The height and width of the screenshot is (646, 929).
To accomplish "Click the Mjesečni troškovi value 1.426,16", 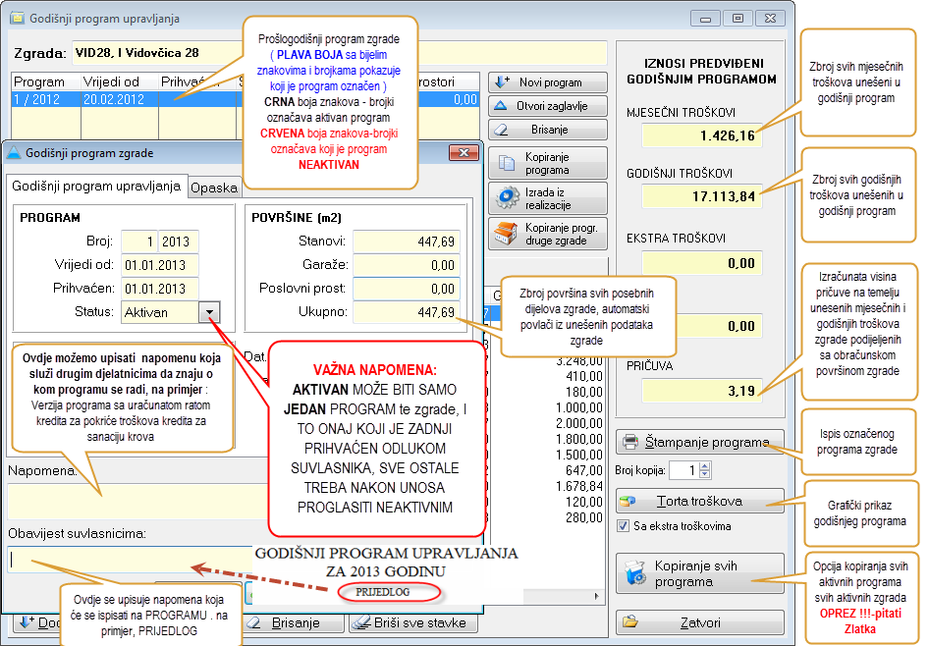I will [x=701, y=135].
